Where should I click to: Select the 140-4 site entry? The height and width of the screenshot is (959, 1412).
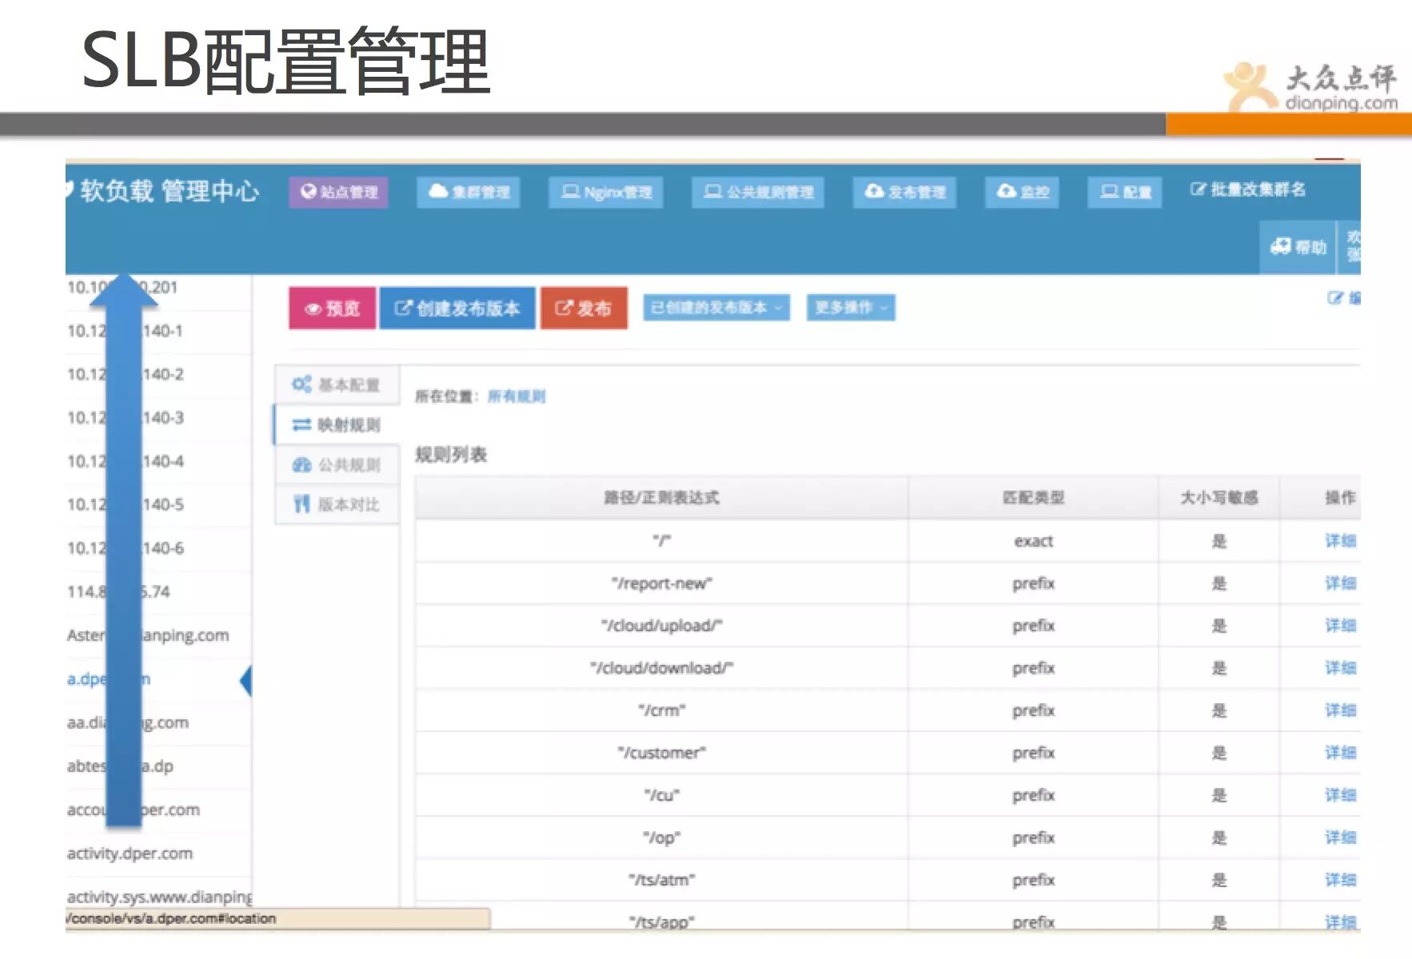pos(158,461)
